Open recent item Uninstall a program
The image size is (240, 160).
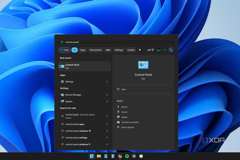coord(128,122)
